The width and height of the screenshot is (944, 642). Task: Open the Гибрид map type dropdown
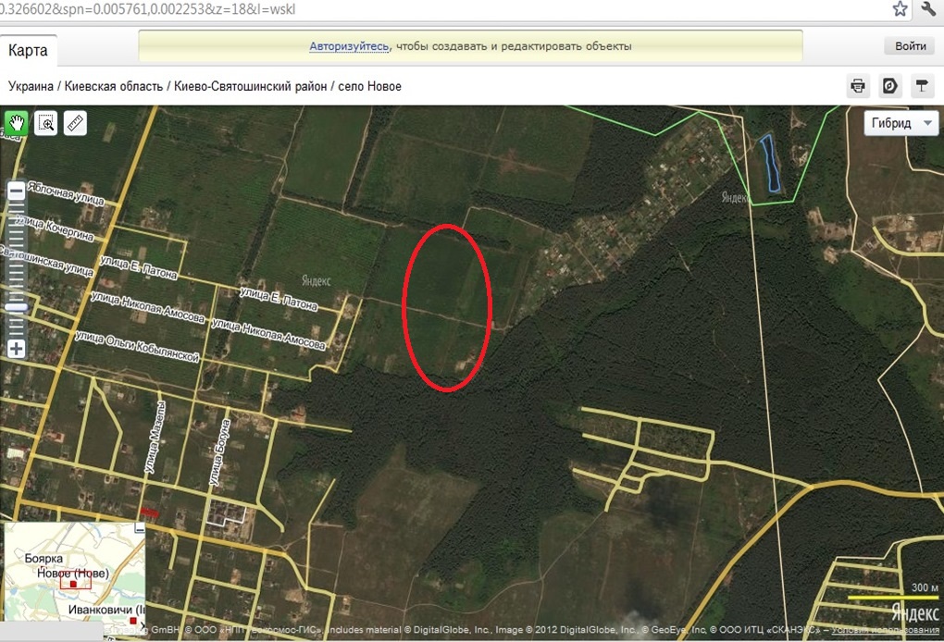tap(901, 123)
